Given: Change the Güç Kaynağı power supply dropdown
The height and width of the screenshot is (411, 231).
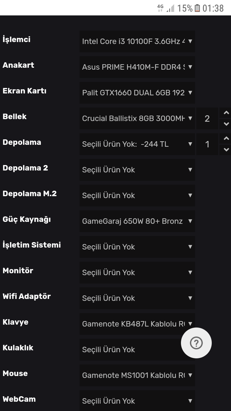Looking at the screenshot, I should click(137, 221).
